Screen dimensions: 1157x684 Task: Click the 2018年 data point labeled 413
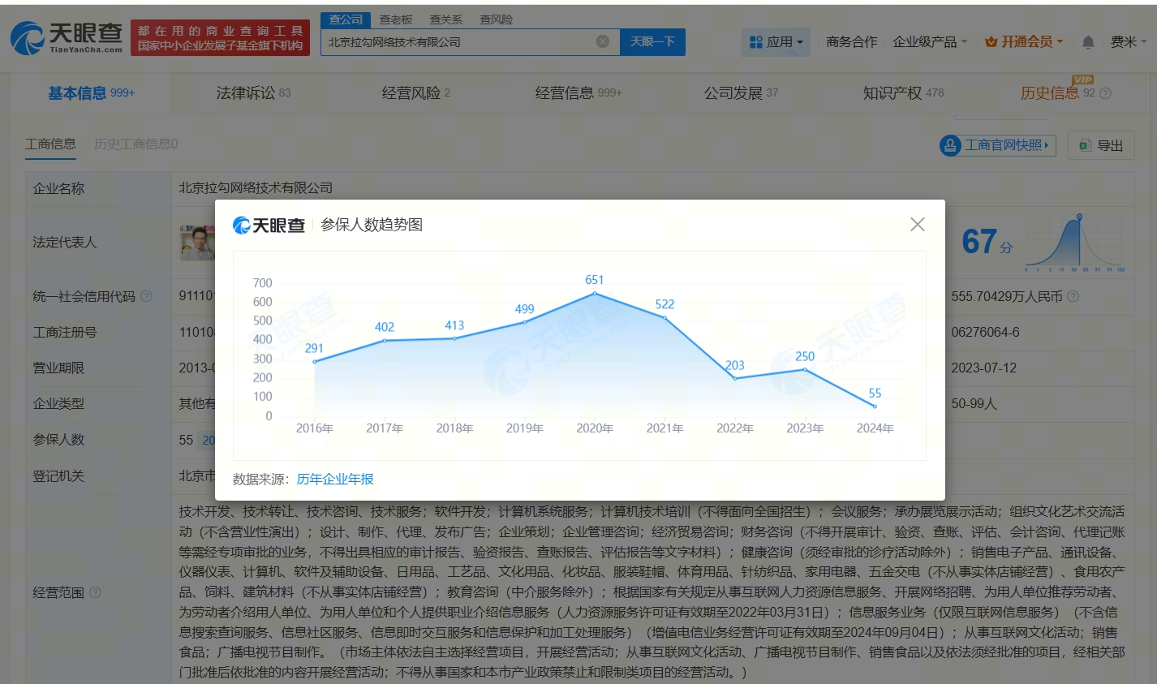click(x=454, y=338)
